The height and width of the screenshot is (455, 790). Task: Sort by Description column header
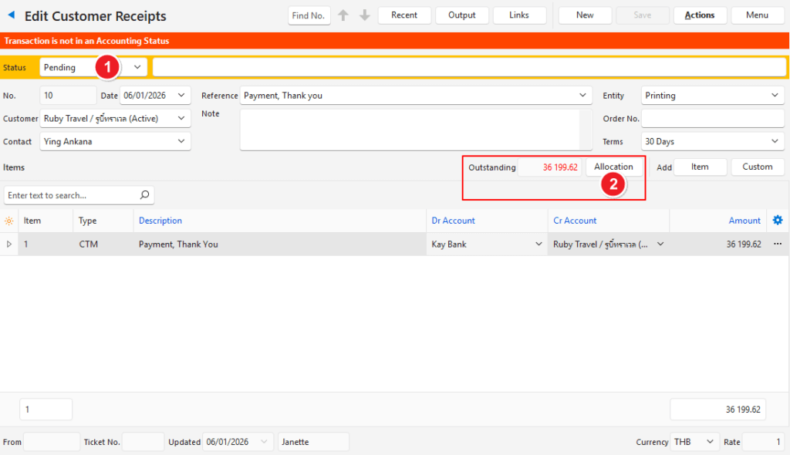point(160,221)
